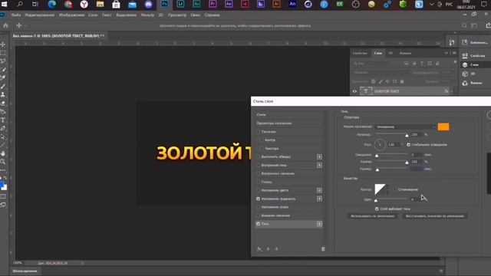Toggle Use Global Light (Глобальное освещение) checkbox
This screenshot has height=276, width=491.
408,145
